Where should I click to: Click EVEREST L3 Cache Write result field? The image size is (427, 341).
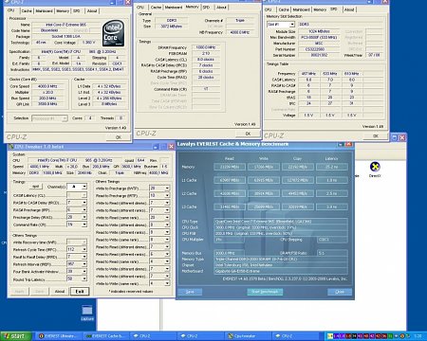click(264, 206)
